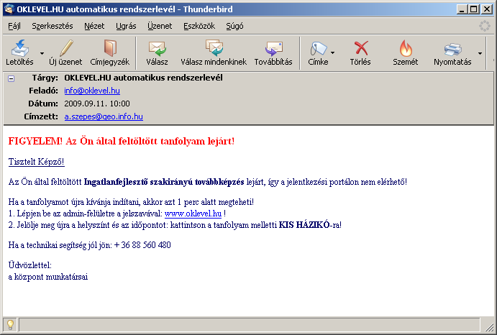The image size is (497, 335).
Task: Close the Thunderbird message window
Action: [x=486, y=9]
